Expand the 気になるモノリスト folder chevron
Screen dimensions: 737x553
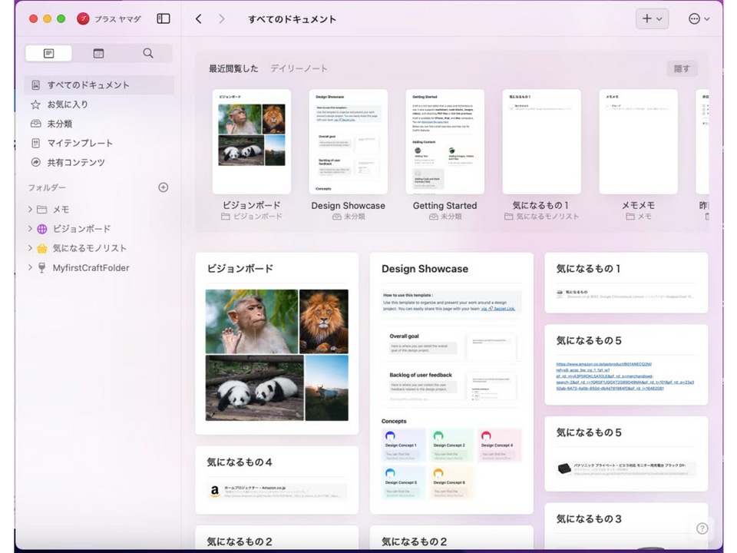[30, 248]
